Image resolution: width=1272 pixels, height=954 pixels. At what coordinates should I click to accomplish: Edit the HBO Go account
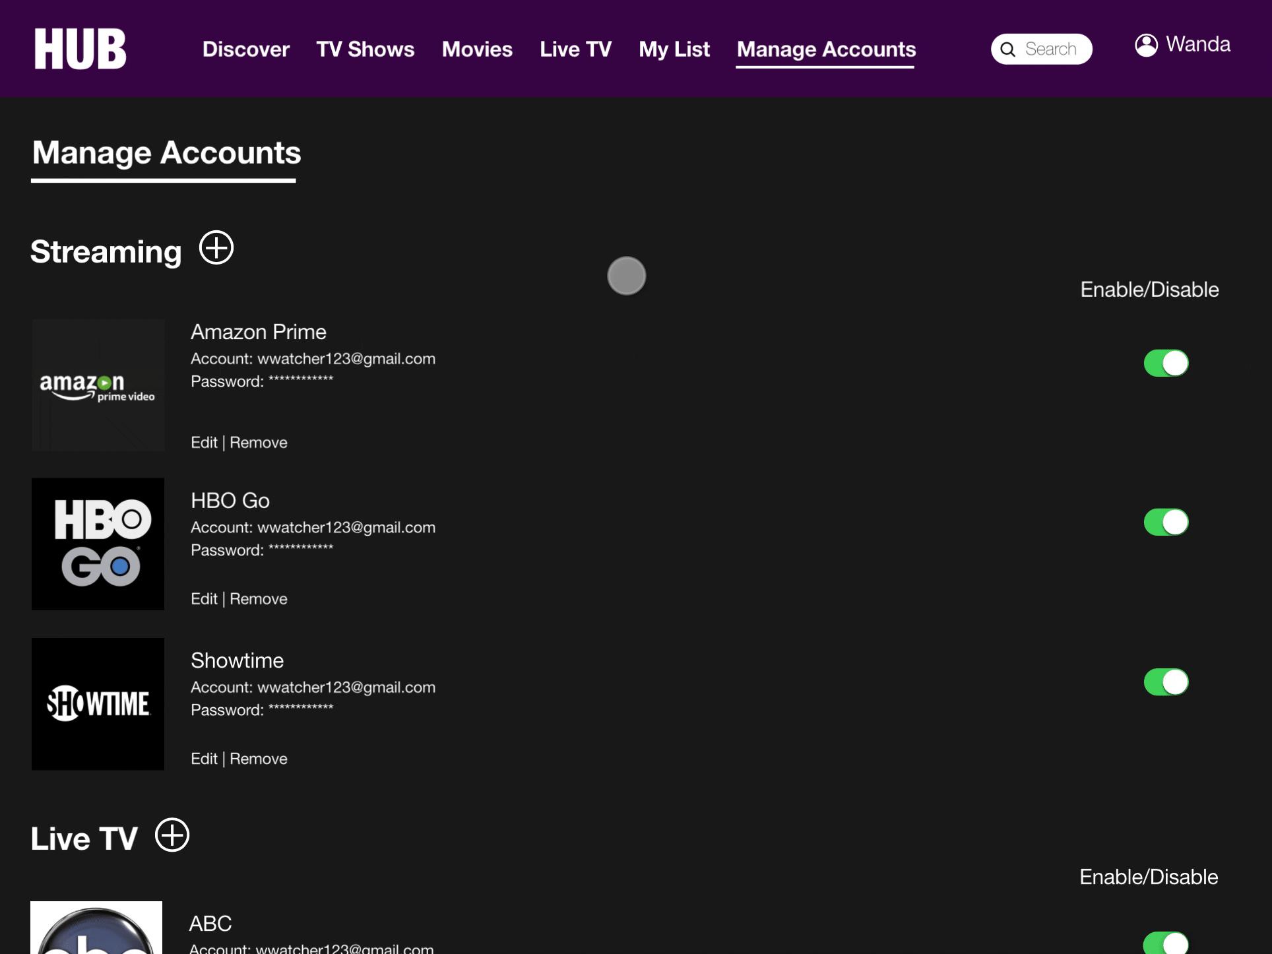(204, 599)
